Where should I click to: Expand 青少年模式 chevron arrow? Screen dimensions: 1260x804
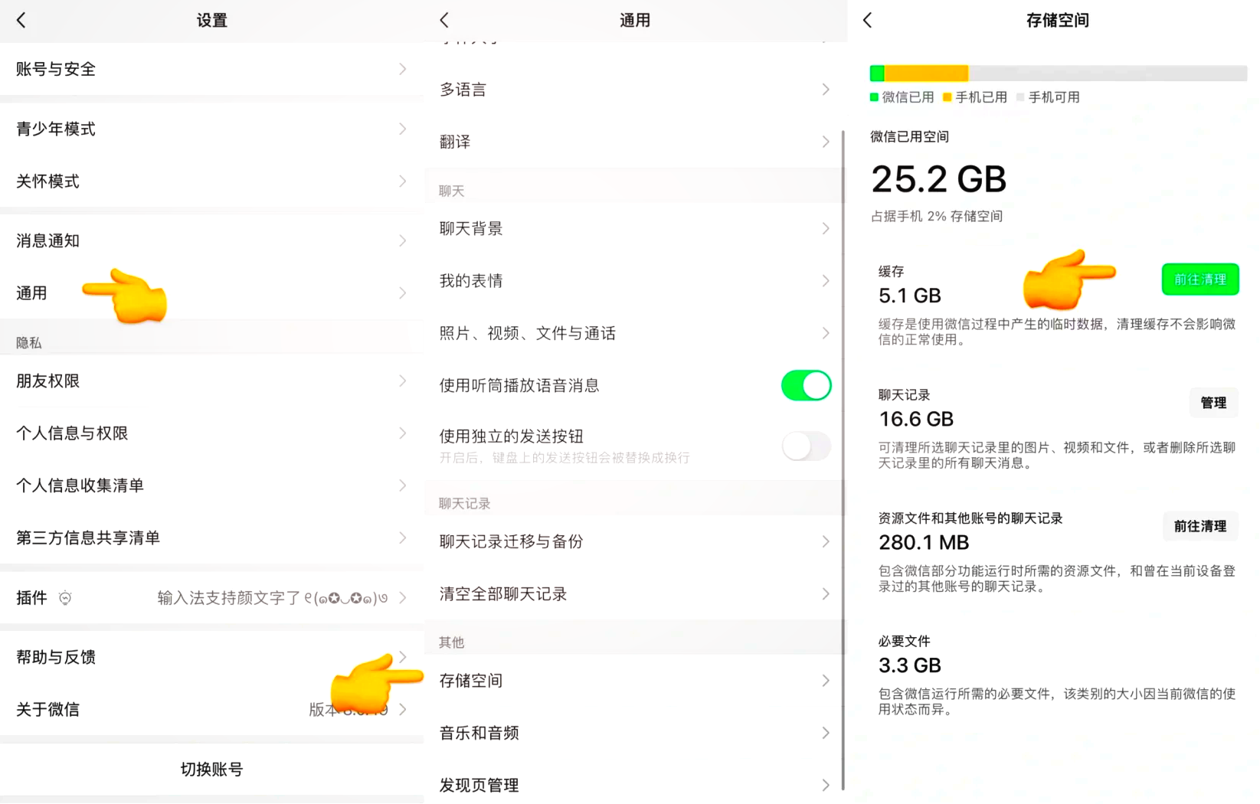point(403,129)
